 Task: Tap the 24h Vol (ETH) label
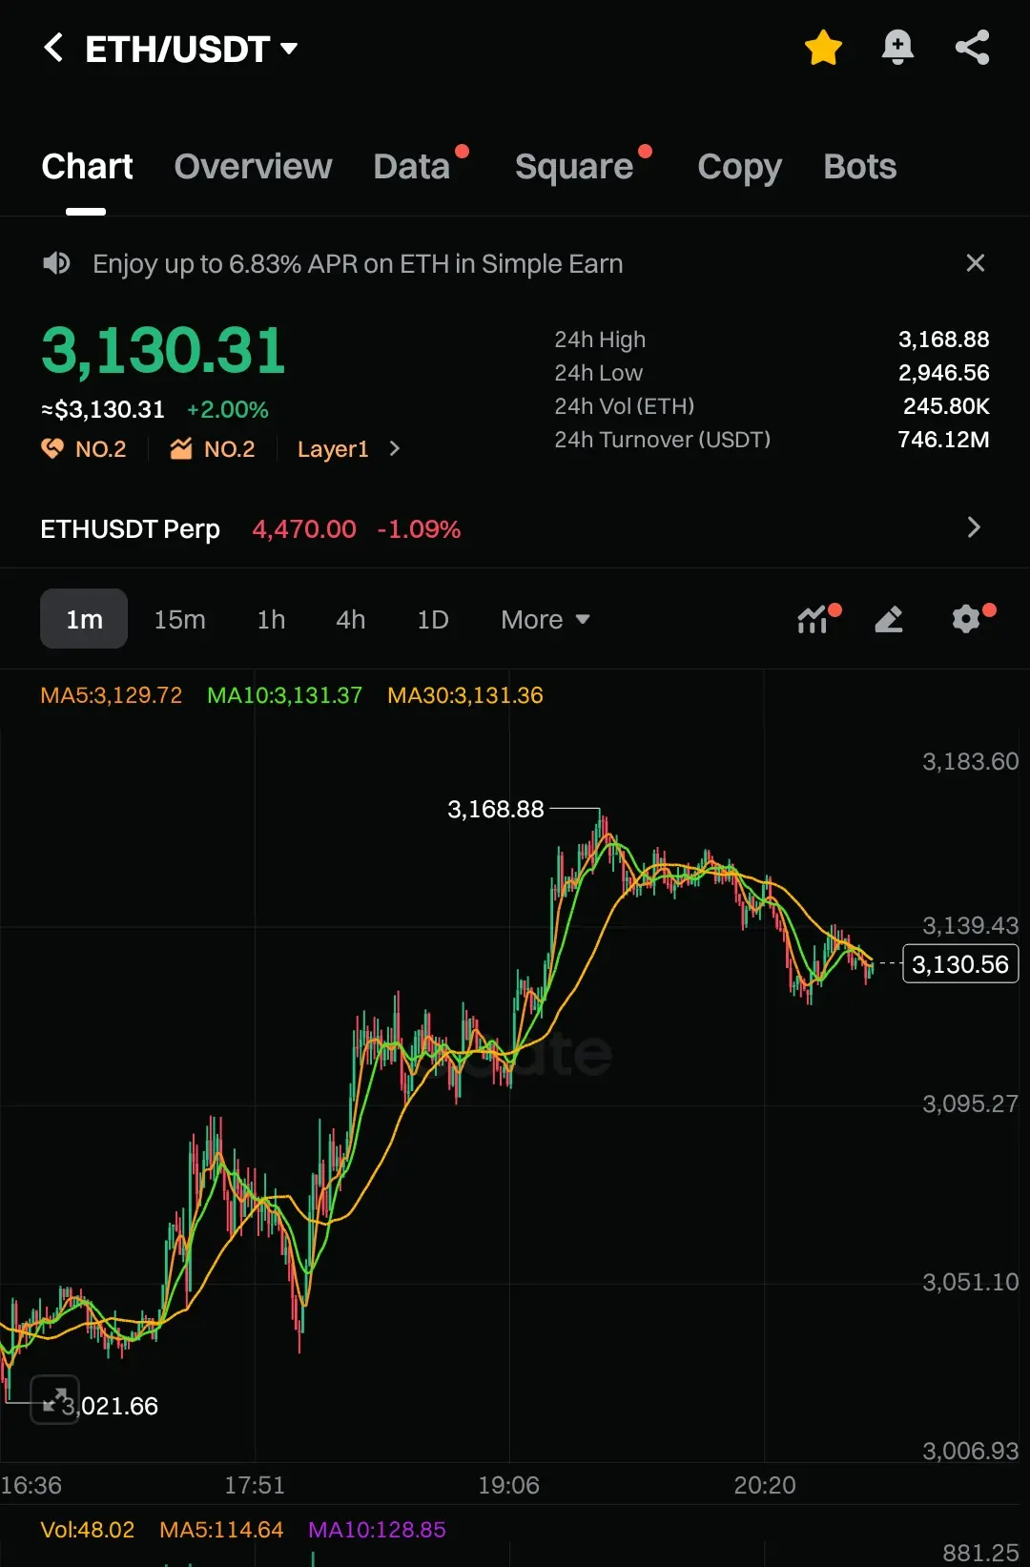pos(625,406)
